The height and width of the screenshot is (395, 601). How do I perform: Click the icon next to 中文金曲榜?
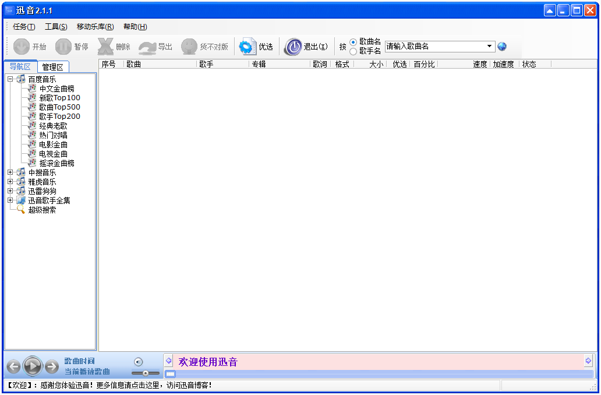pos(33,89)
